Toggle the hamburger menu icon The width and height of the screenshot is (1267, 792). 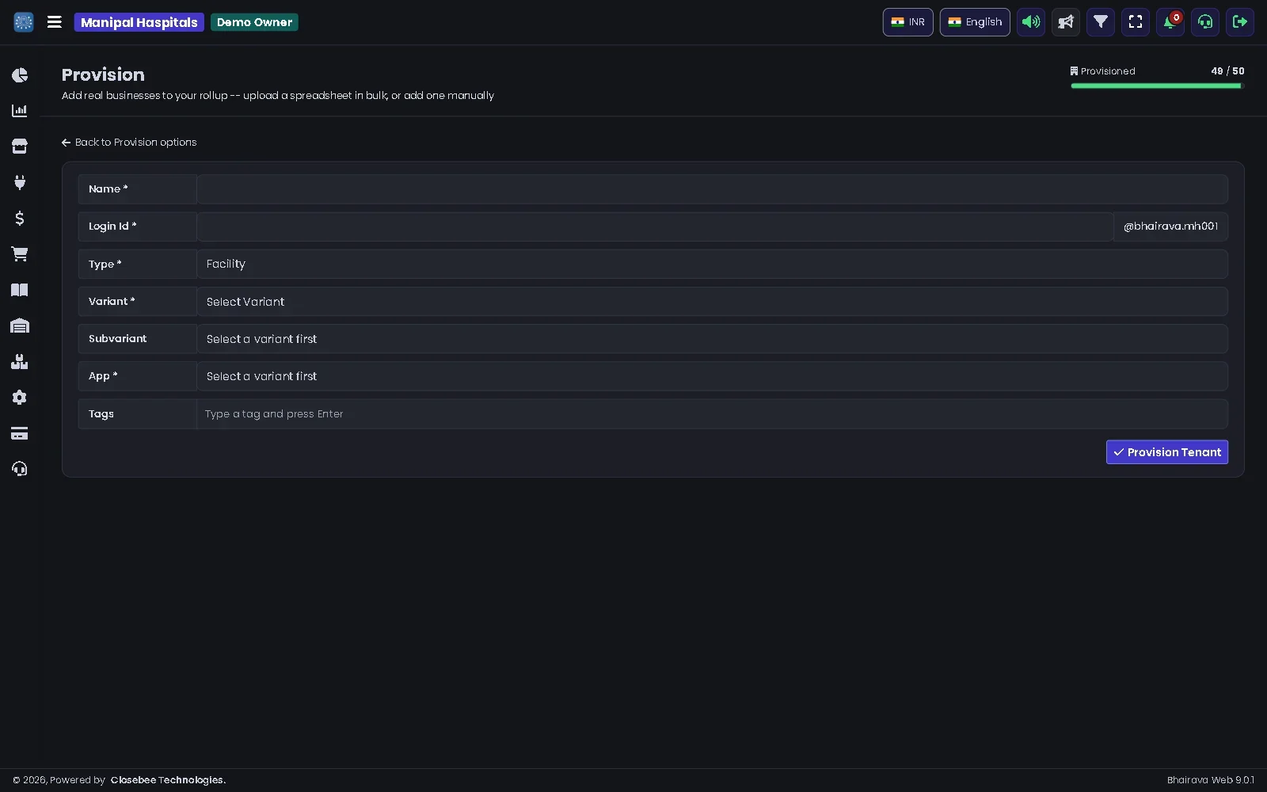(55, 22)
